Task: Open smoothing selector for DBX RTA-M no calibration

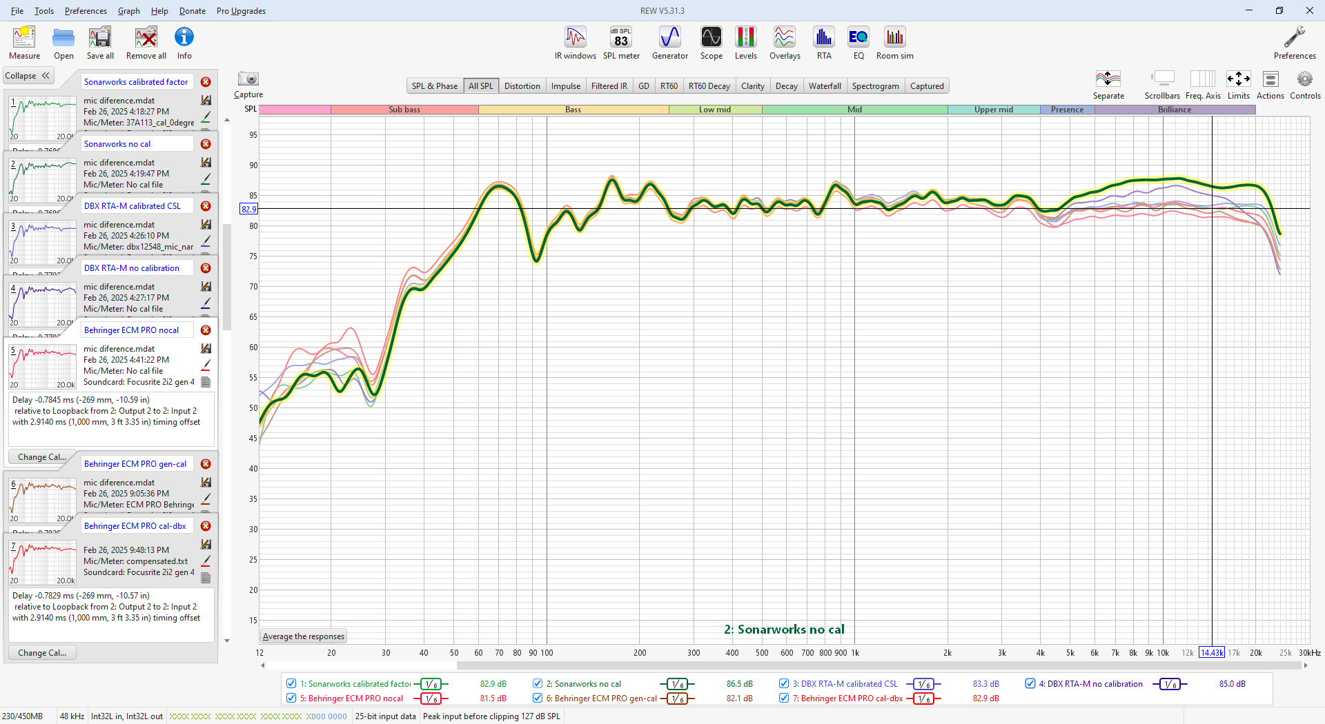Action: click(x=1170, y=684)
